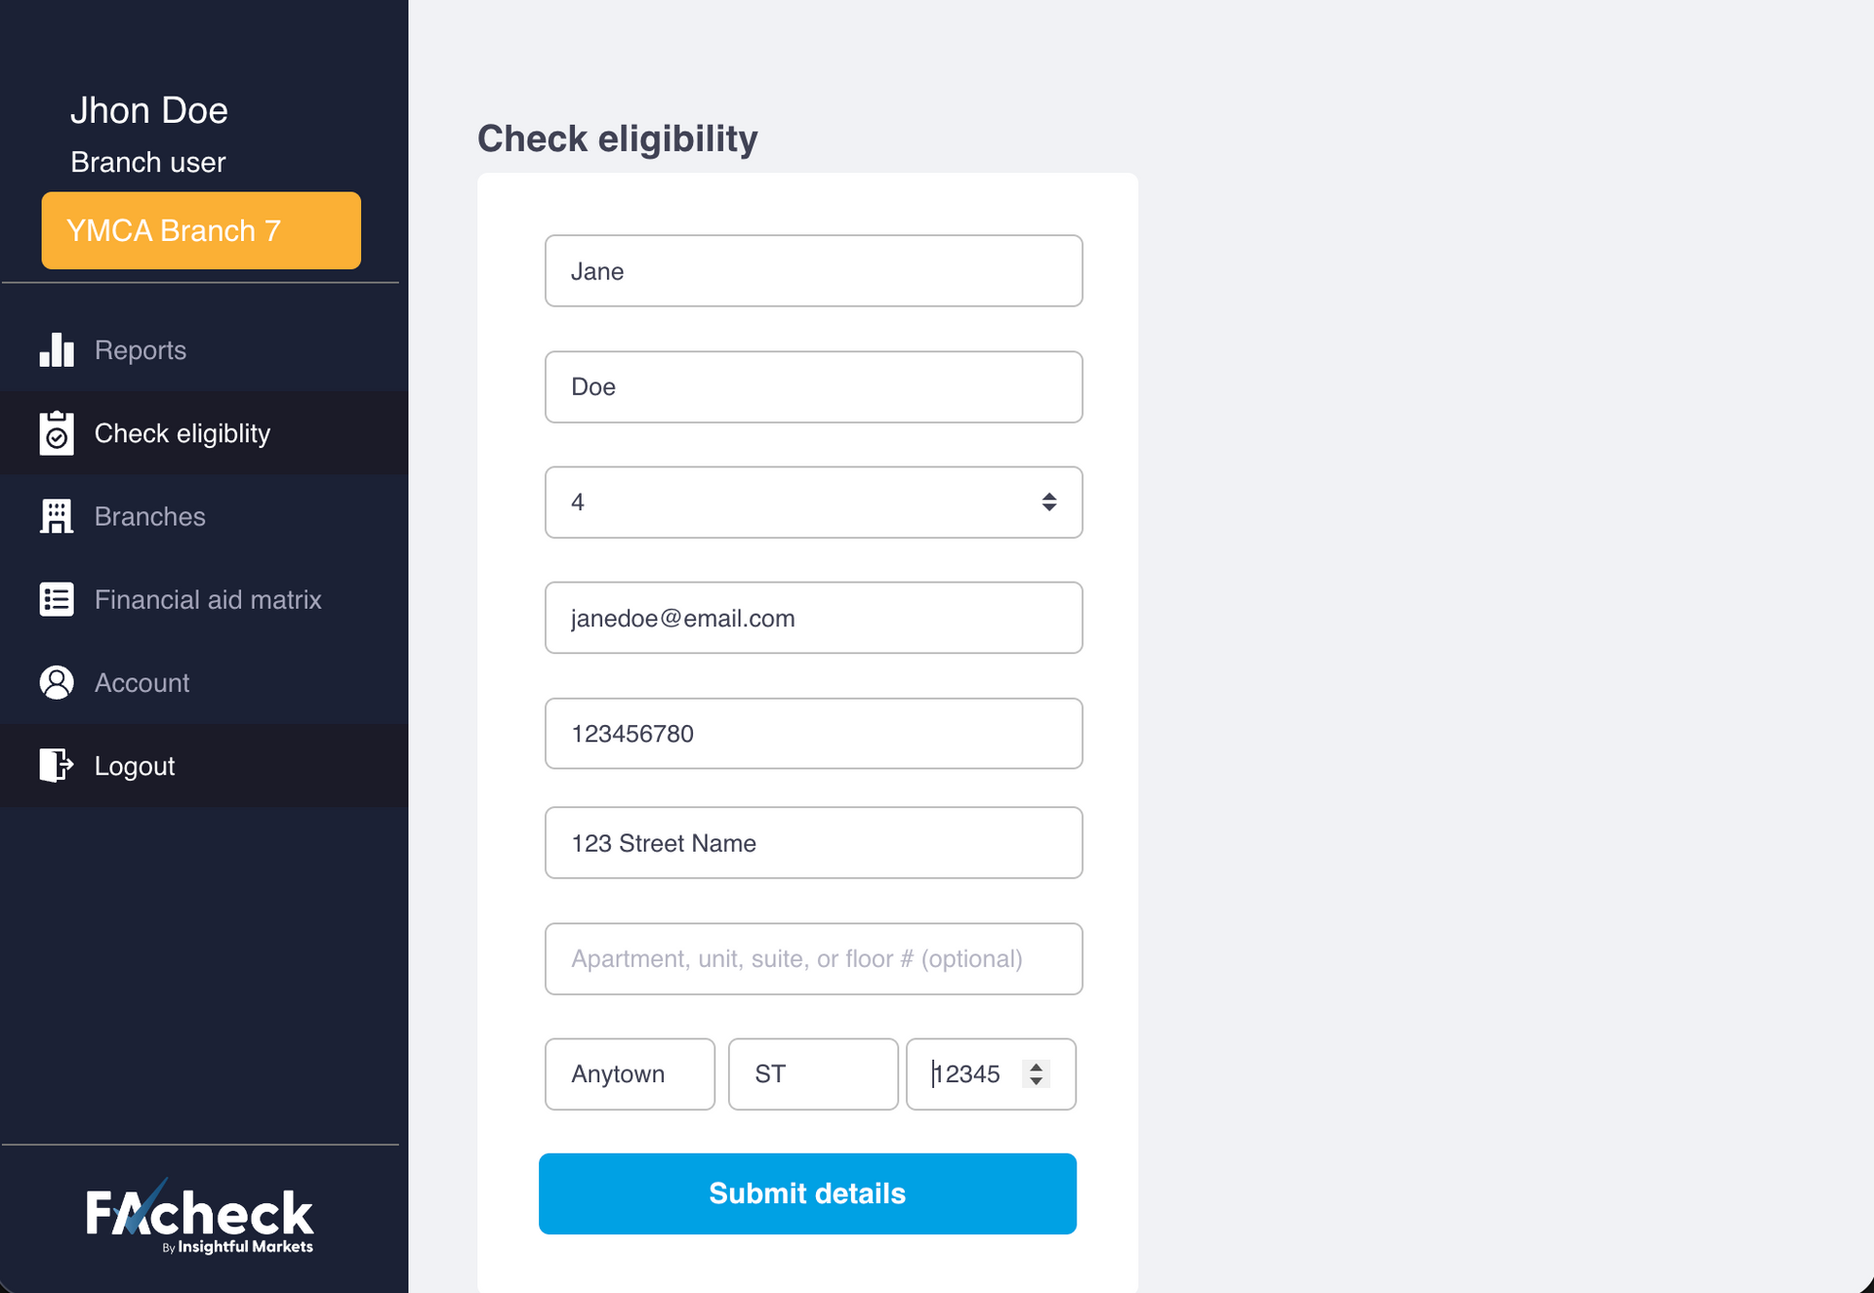Click the Logout door icon
1874x1293 pixels.
(x=57, y=766)
